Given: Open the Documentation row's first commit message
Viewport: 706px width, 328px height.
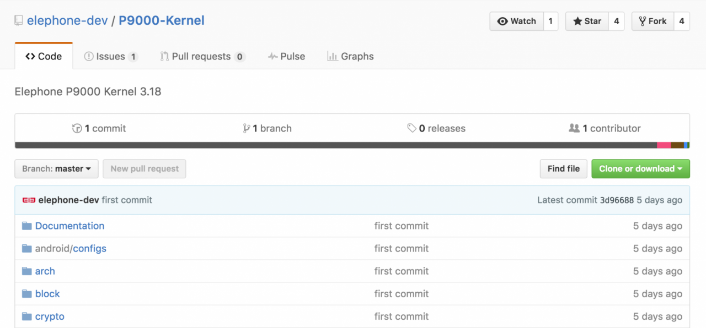Looking at the screenshot, I should tap(402, 226).
